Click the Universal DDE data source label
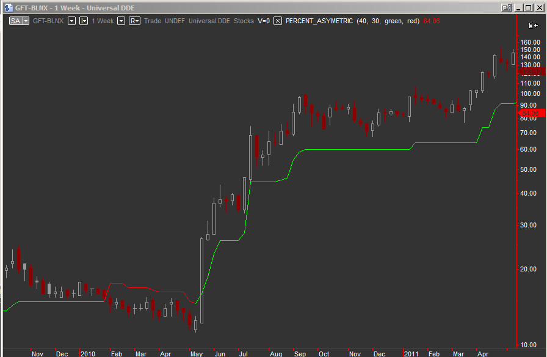 (x=209, y=21)
